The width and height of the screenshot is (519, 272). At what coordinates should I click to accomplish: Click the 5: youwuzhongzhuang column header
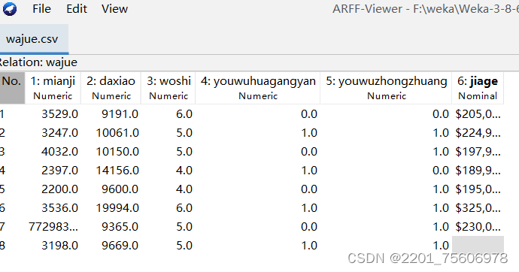coord(386,88)
